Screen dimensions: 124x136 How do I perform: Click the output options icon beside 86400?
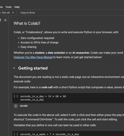click(16, 106)
